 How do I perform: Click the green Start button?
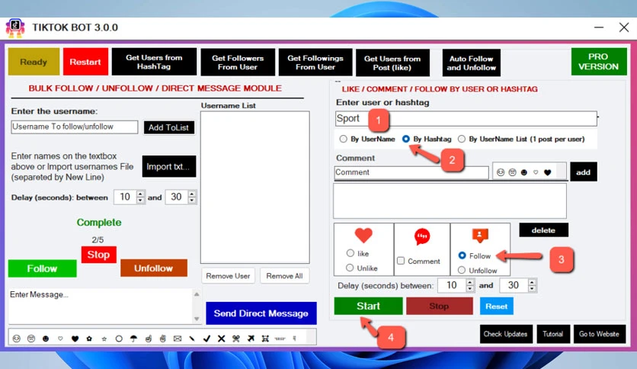pos(369,306)
